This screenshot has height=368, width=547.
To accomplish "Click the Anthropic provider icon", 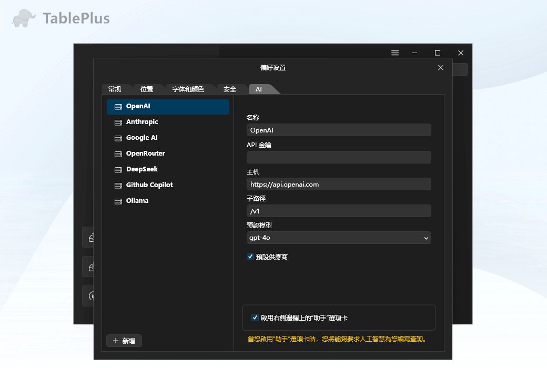I will 118,121.
